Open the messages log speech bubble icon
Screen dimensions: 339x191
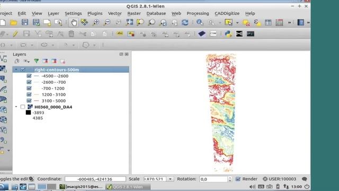pyautogui.click(x=305, y=179)
